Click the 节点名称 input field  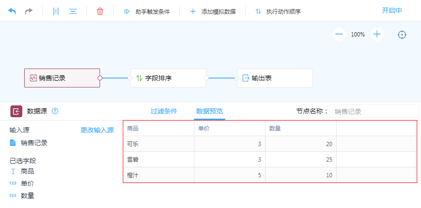pos(374,112)
